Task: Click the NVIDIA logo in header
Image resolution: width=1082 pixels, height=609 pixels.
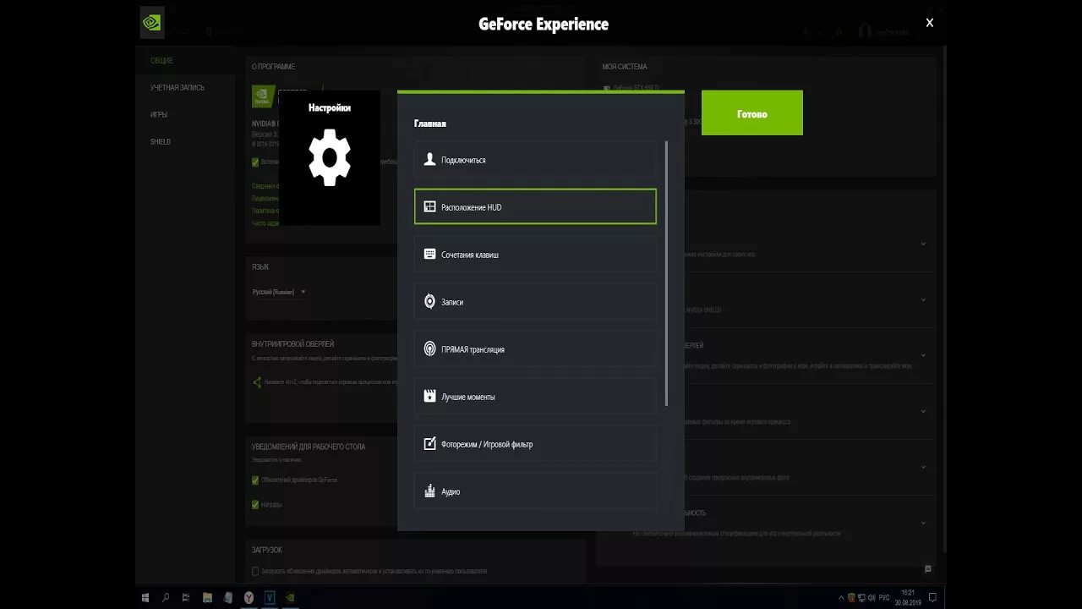Action: tap(152, 23)
